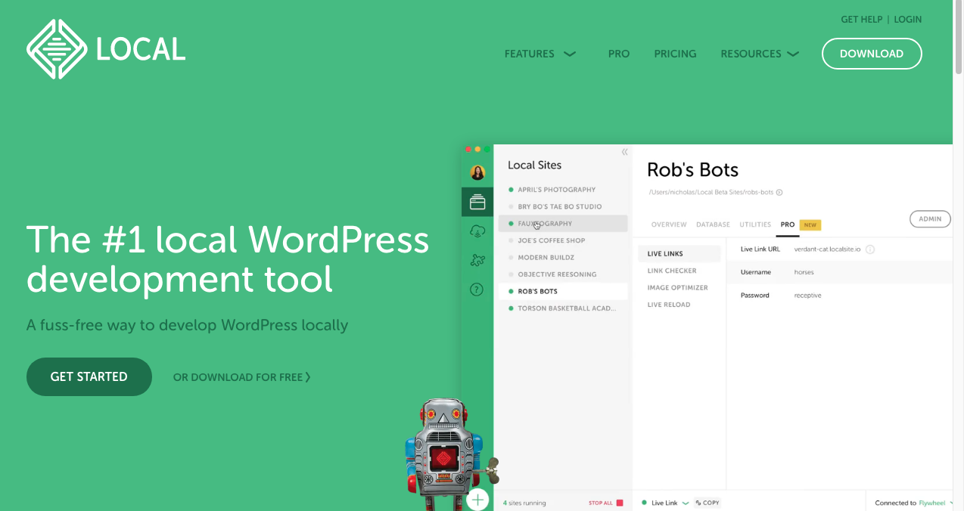Switch to the Overview tab
Screen dimensions: 964x511
669,225
